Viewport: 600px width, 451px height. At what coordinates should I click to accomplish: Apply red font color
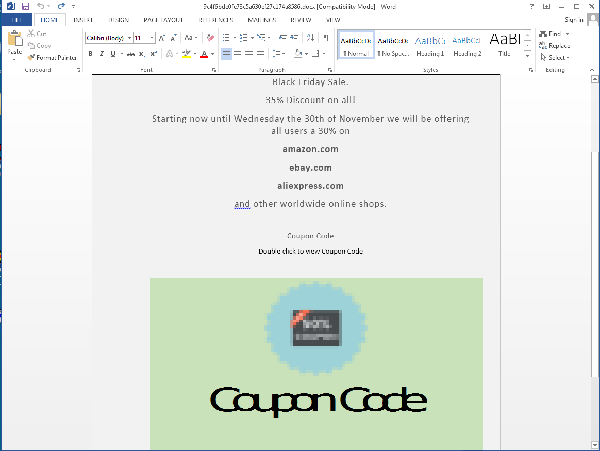point(204,54)
